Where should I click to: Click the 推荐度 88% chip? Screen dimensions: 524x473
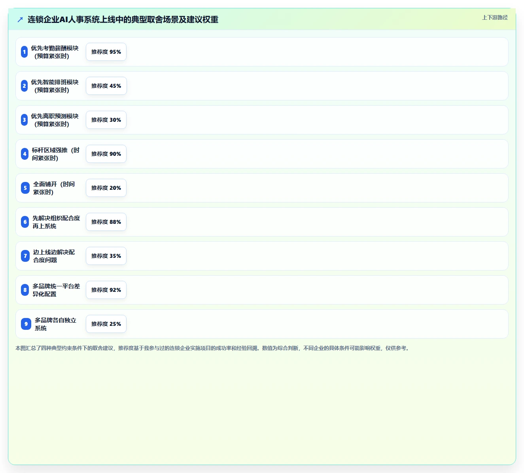tap(106, 222)
